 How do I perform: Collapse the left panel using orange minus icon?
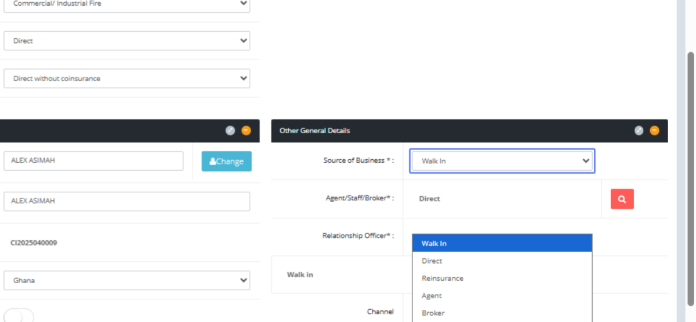coord(246,131)
